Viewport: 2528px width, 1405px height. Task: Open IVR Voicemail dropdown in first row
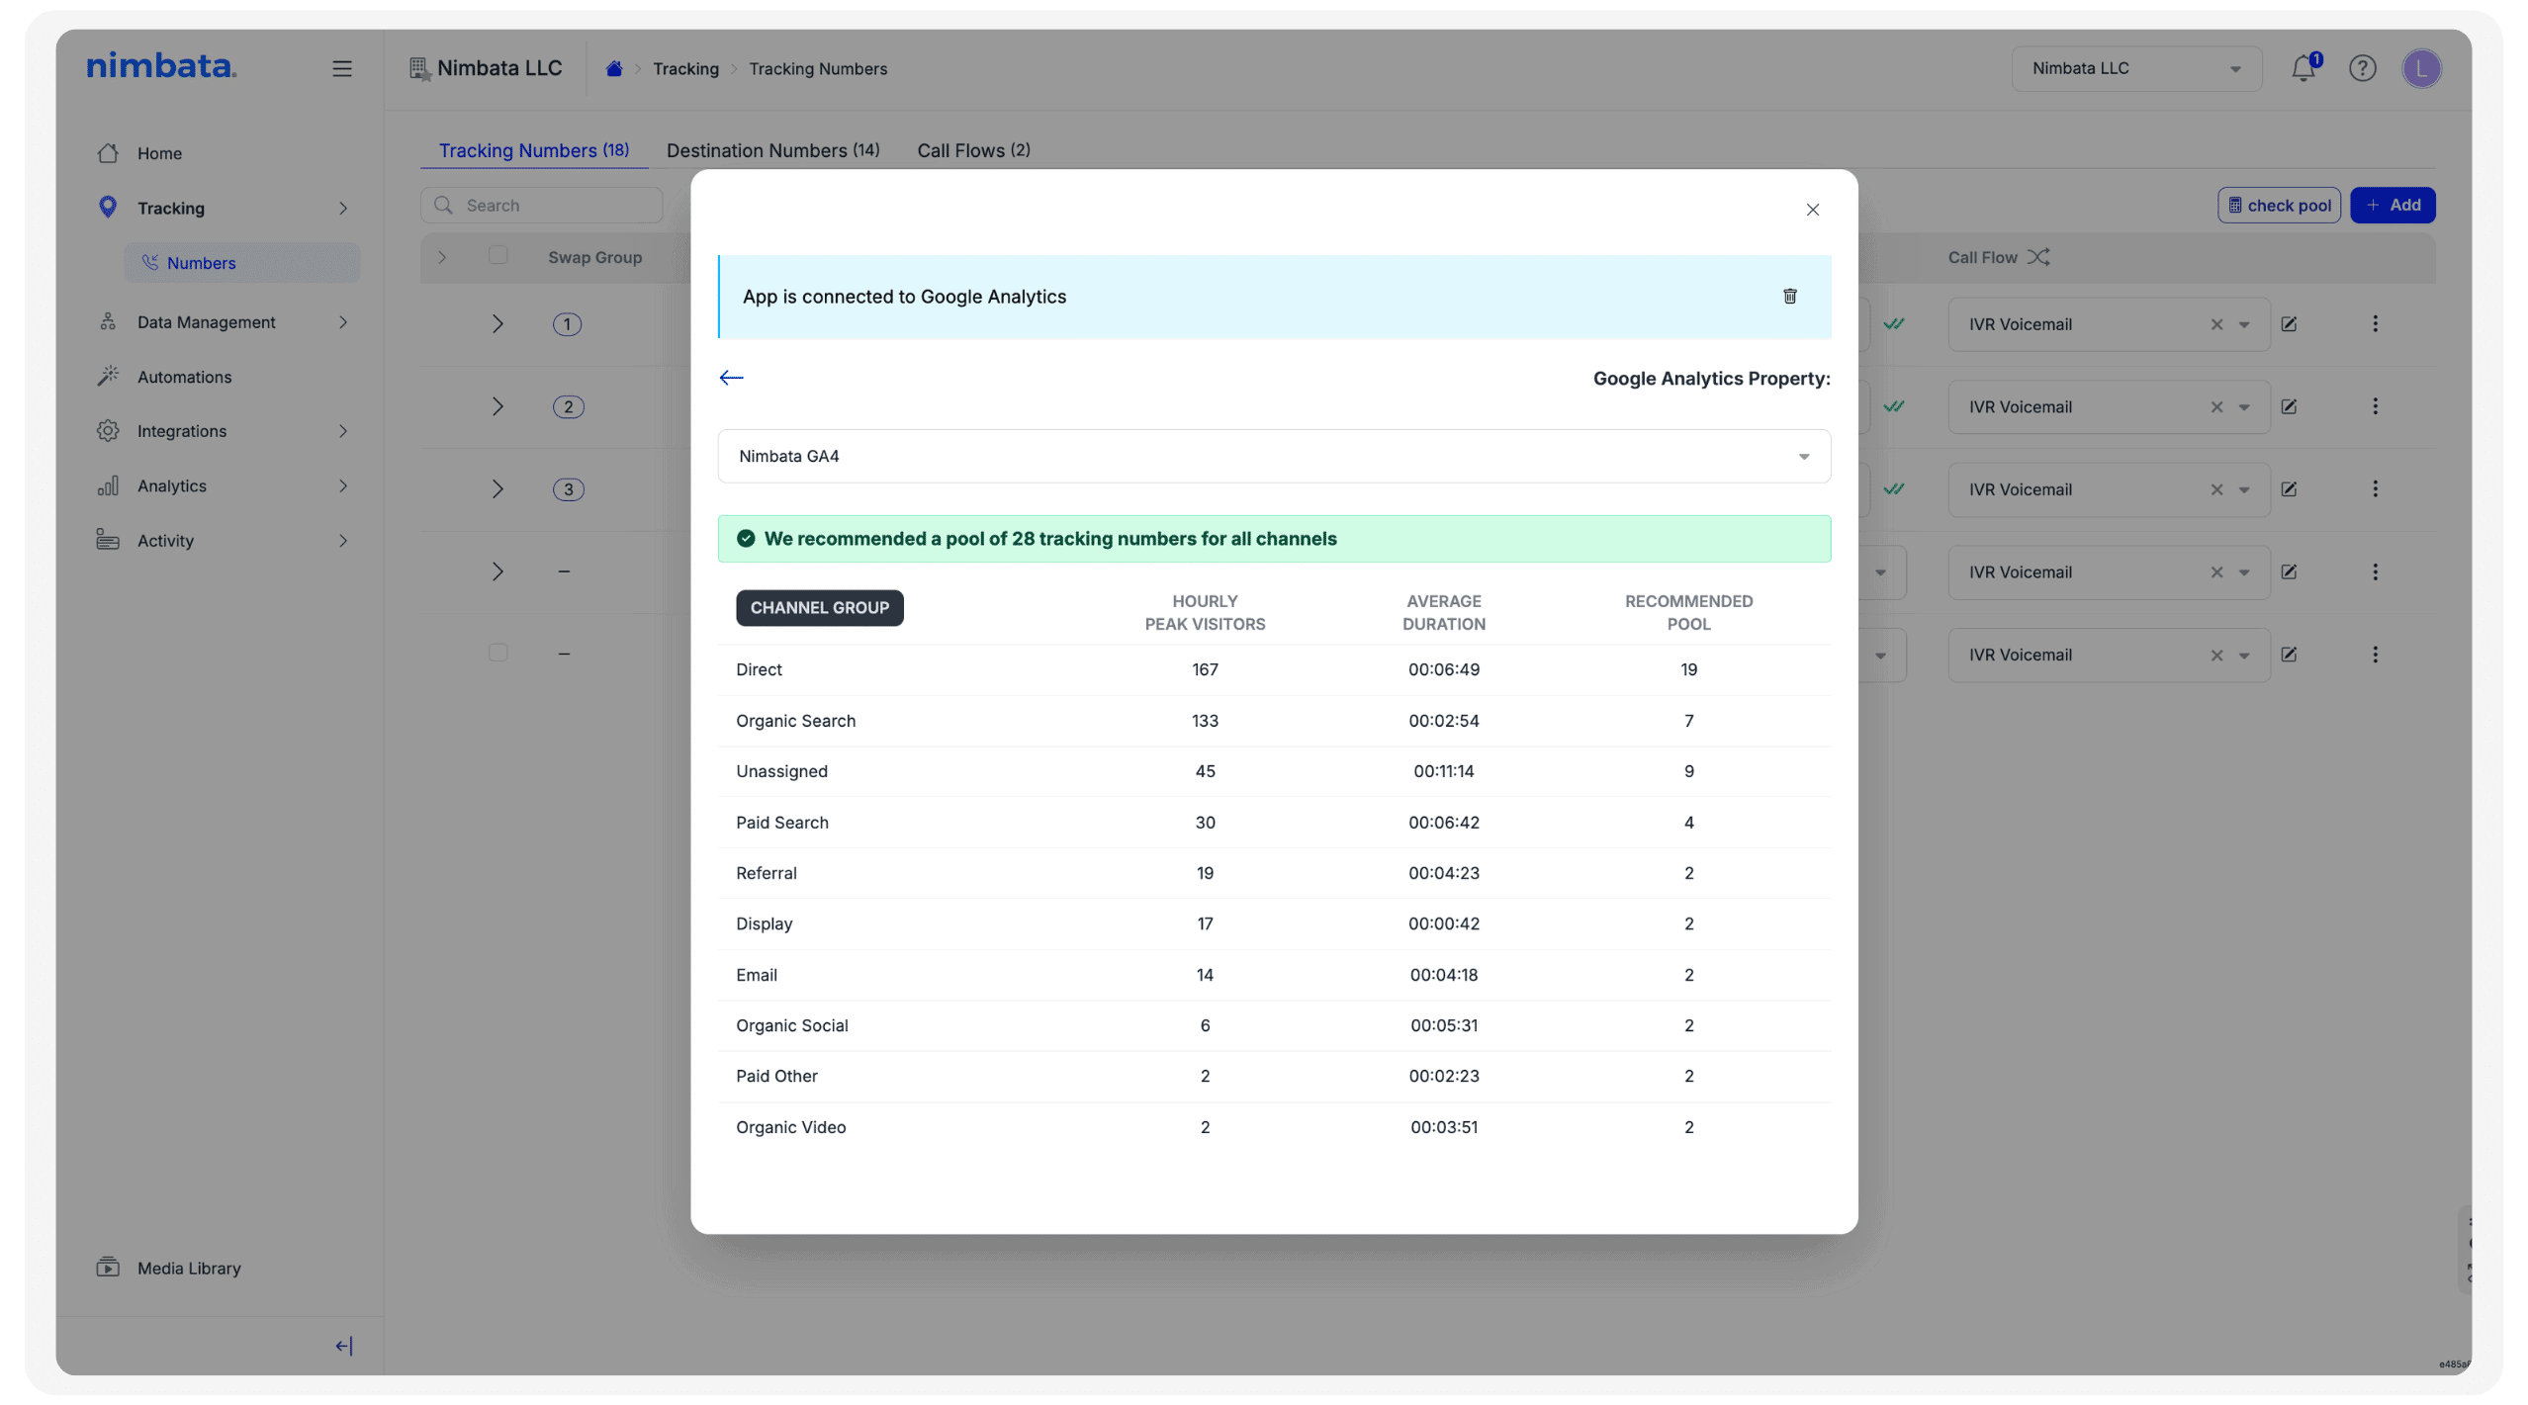pos(2243,324)
